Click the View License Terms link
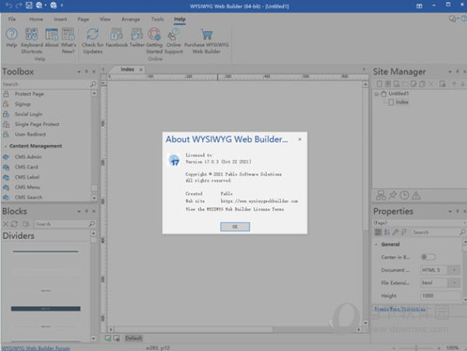Screen dimensions: 467x351 (235, 209)
